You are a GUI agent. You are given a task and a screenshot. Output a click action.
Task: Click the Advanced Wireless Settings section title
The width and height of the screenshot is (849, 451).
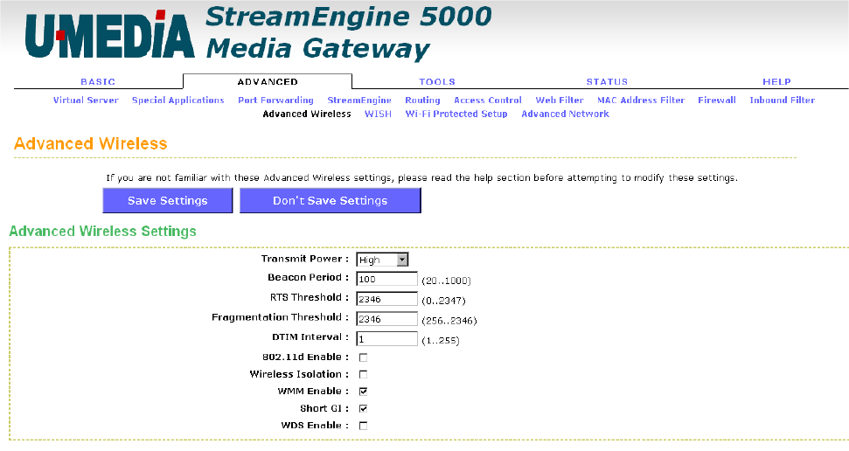tap(103, 232)
